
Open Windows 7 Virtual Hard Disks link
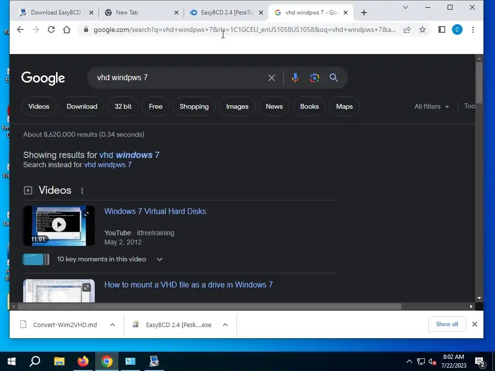coord(155,212)
